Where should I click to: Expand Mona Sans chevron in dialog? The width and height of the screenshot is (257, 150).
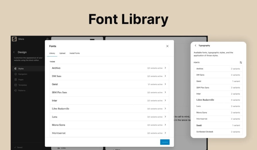pos(165,125)
